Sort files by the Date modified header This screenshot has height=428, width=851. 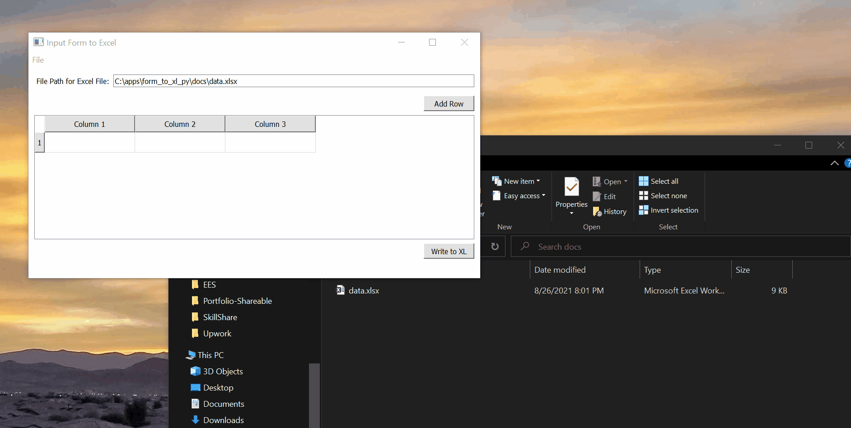tap(560, 270)
